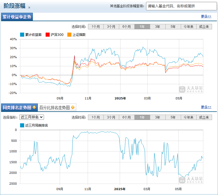Select 1个月 range for ranking chart
This screenshot has width=218, height=195.
pyautogui.click(x=96, y=117)
